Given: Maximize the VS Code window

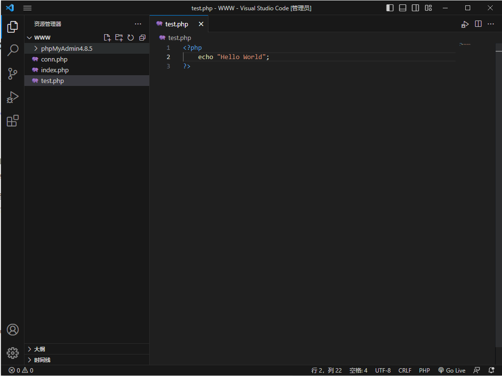Looking at the screenshot, I should [467, 8].
